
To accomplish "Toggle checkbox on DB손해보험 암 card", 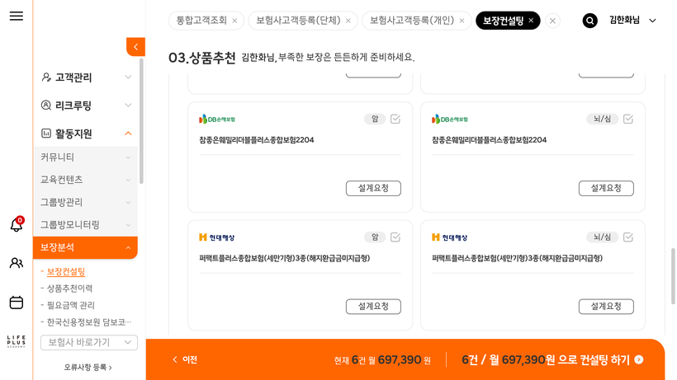I will point(395,119).
